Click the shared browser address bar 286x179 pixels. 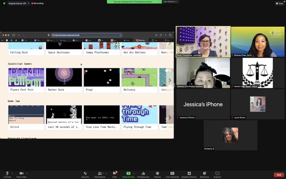[x=87, y=35]
